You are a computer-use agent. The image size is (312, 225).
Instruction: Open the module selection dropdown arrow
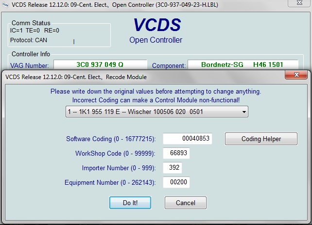[x=243, y=112]
